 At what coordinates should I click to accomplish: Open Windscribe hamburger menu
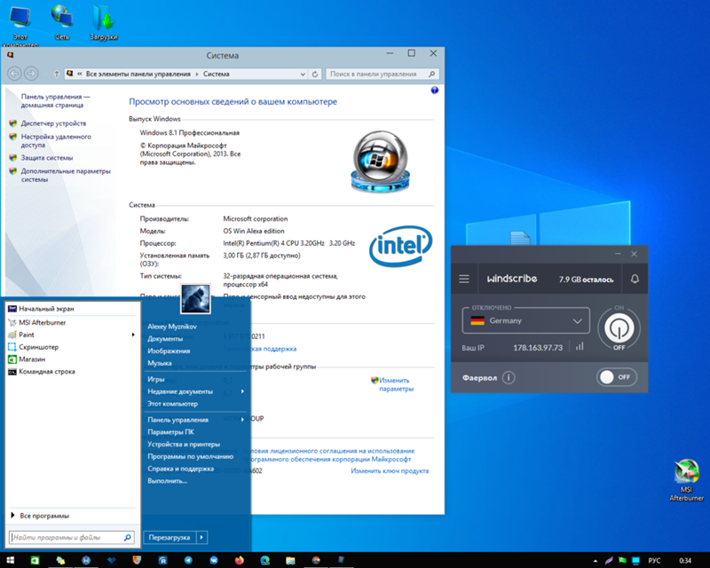(464, 279)
